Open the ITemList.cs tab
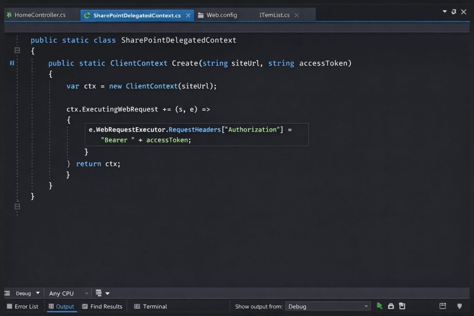Viewport: 474px width, 316px height. 274,15
